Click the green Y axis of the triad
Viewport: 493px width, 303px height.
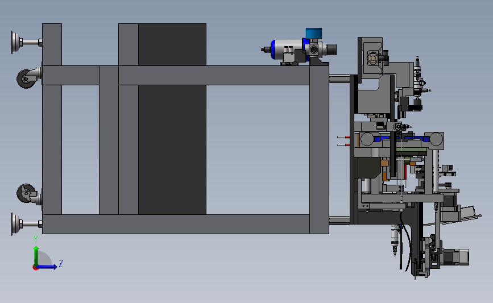point(36,256)
